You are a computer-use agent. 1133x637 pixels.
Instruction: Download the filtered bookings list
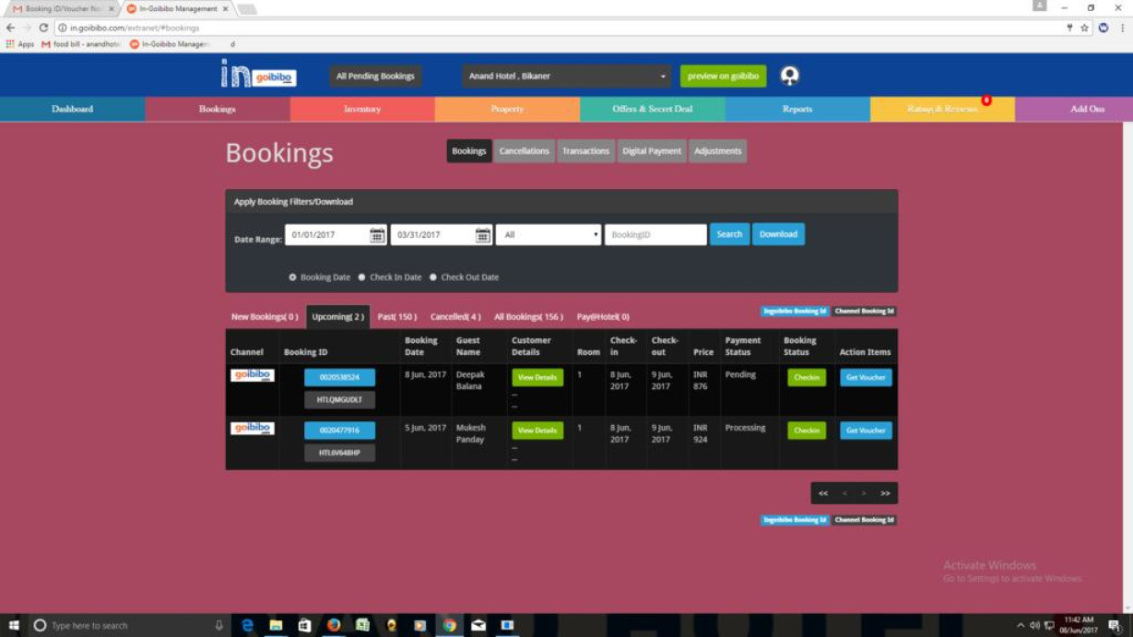tap(778, 234)
